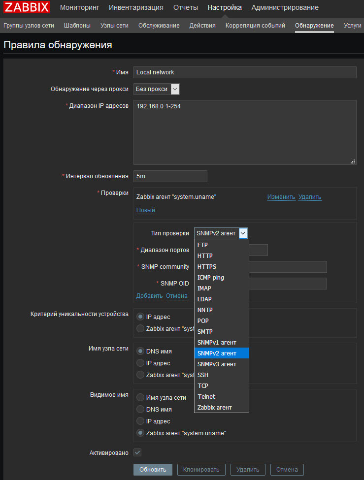Toggle the Активировано checkbox

pos(137,452)
